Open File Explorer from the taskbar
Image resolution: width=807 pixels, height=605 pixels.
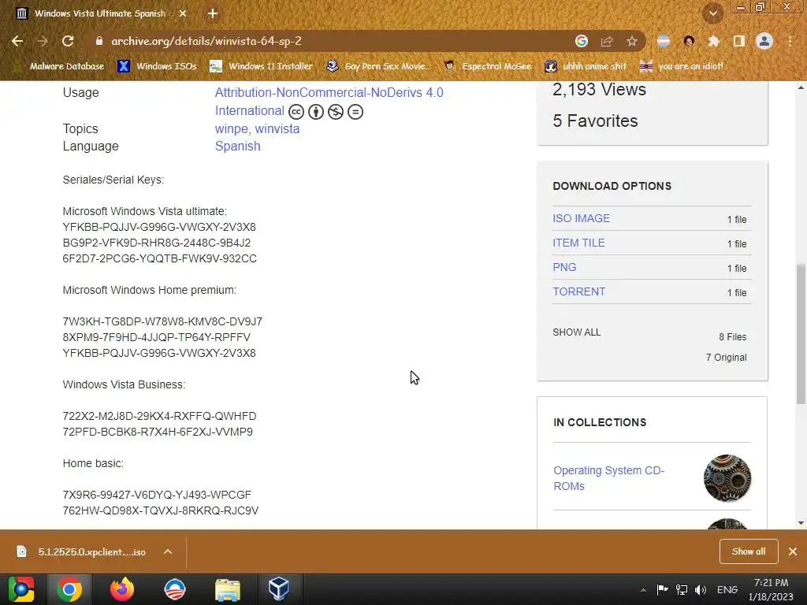[228, 589]
